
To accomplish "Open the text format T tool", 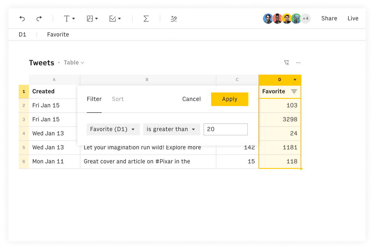I will (x=69, y=19).
